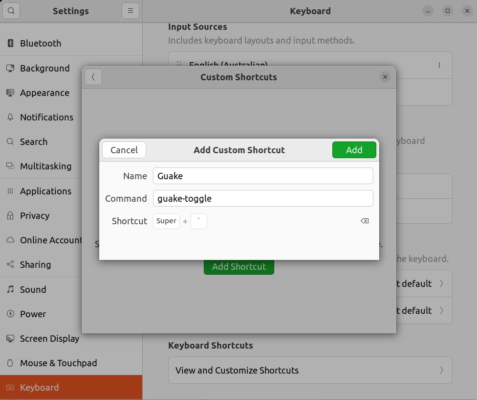Click the lock icon next to Privacy
Image resolution: width=477 pixels, height=400 pixels.
point(10,215)
